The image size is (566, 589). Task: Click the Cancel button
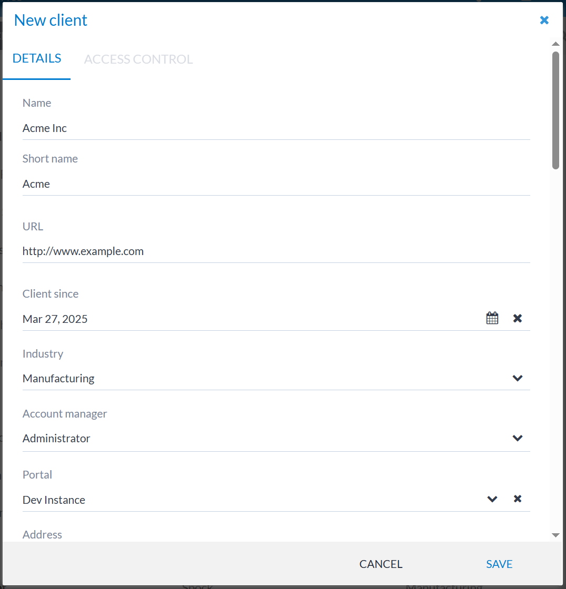click(x=381, y=564)
